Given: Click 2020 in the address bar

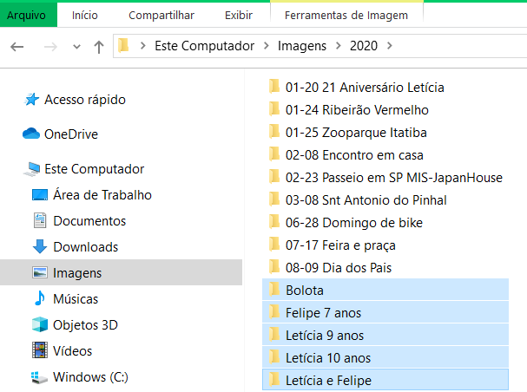Looking at the screenshot, I should point(364,46).
